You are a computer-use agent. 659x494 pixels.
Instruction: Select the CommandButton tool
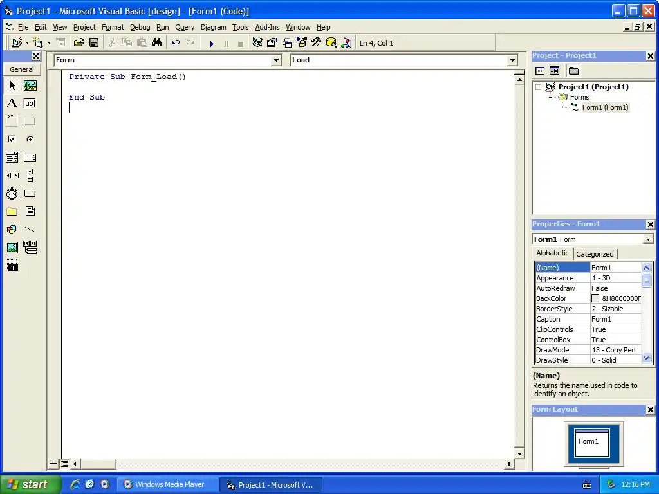(x=30, y=122)
